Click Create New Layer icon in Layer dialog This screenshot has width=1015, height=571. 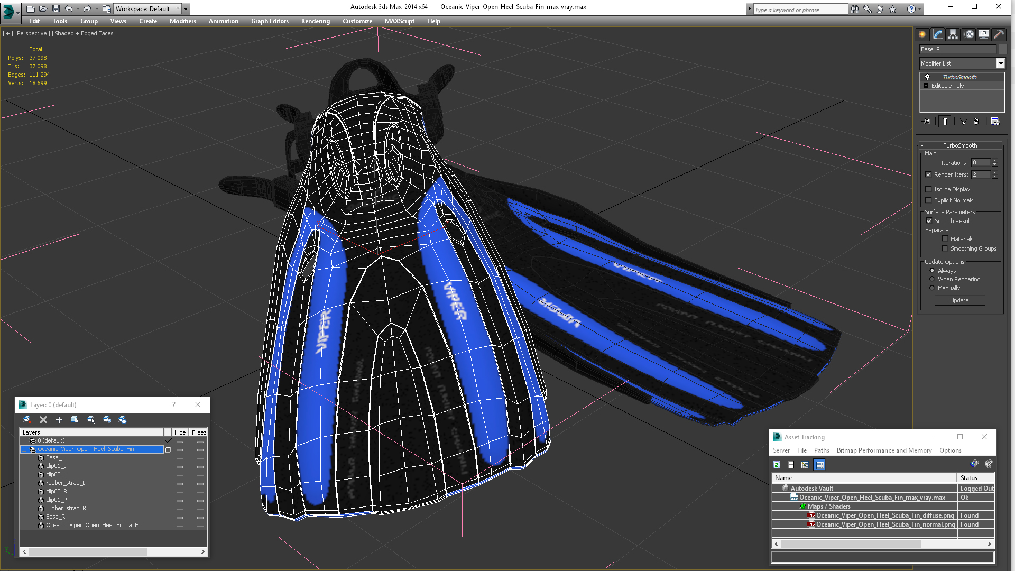tap(27, 420)
